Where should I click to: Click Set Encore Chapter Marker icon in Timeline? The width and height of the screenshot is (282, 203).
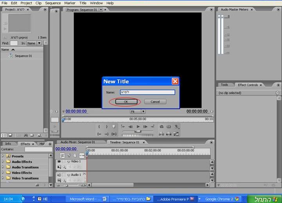click(x=69, y=155)
